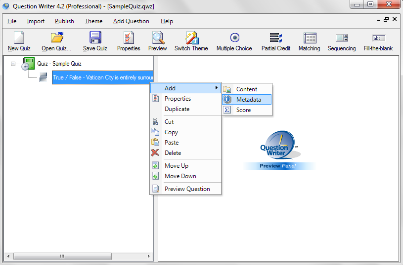This screenshot has width=403, height=265.
Task: Open the Import menu
Action: tap(36, 21)
